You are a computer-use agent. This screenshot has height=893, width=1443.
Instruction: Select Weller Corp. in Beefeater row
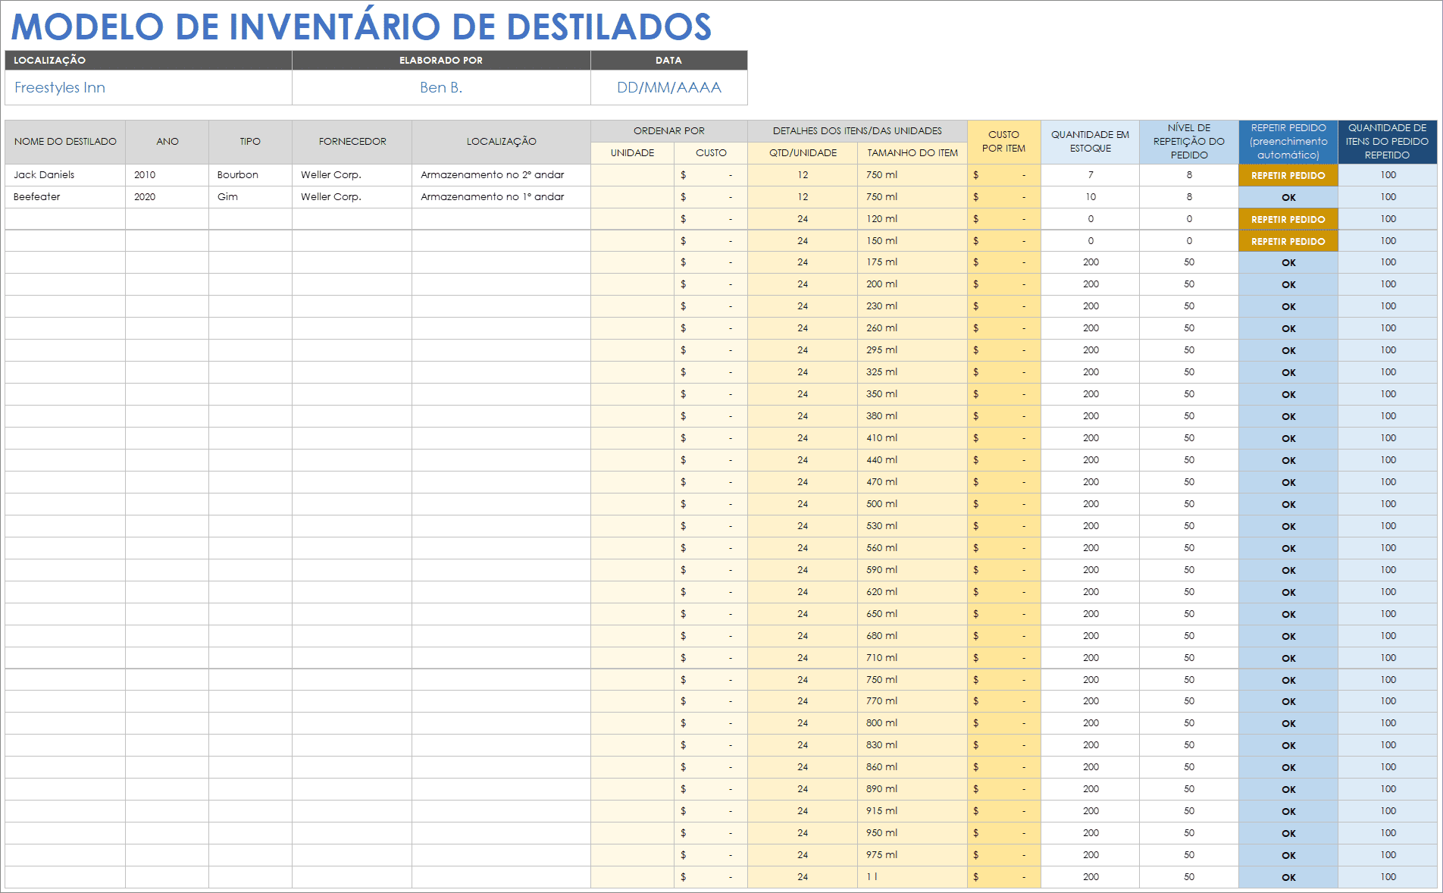point(352,197)
